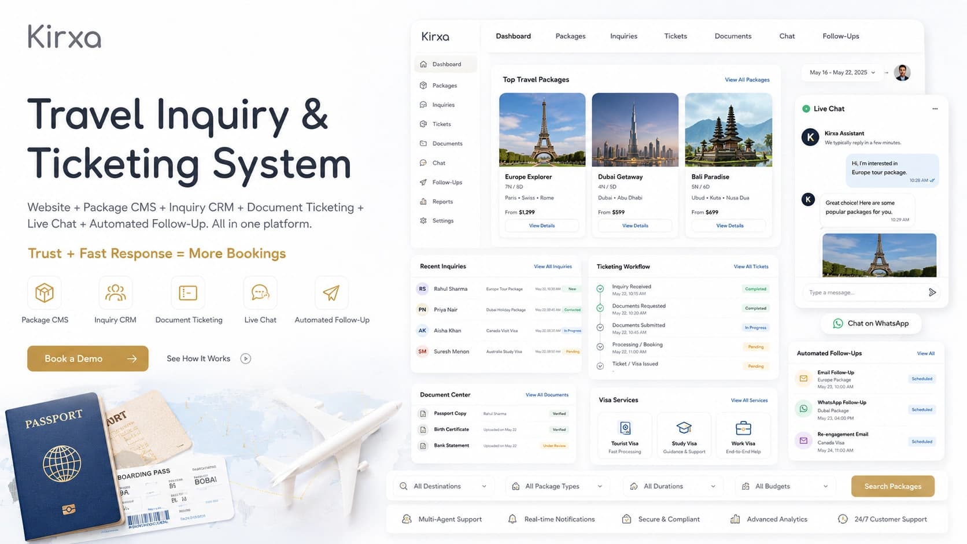This screenshot has height=544, width=967.
Task: Switch to the Inquiries top tab
Action: coord(623,36)
